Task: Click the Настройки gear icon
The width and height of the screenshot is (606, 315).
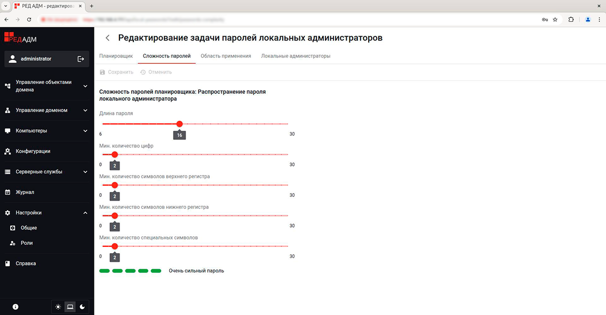Action: [7, 213]
